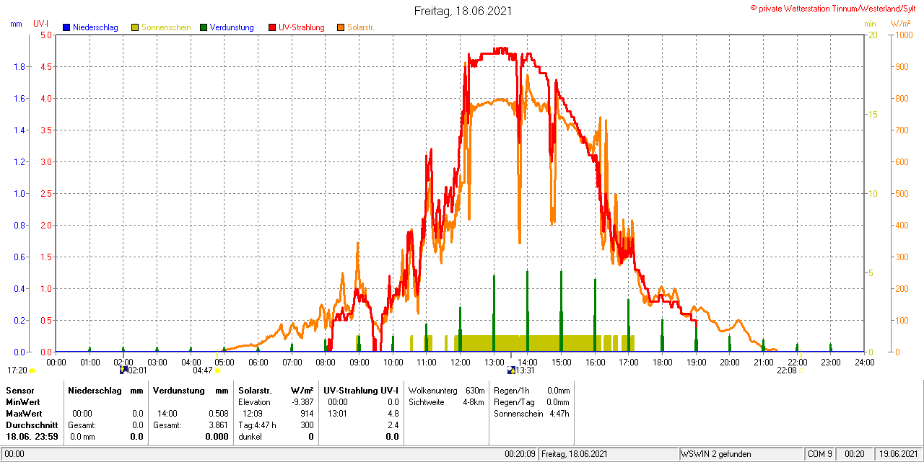Viewport: 924px width, 462px height.
Task: Click the Durchschnitt row label
Action: [x=31, y=425]
